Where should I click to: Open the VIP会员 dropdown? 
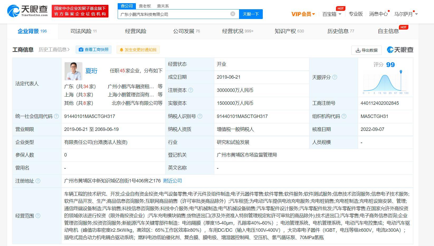click(x=303, y=14)
